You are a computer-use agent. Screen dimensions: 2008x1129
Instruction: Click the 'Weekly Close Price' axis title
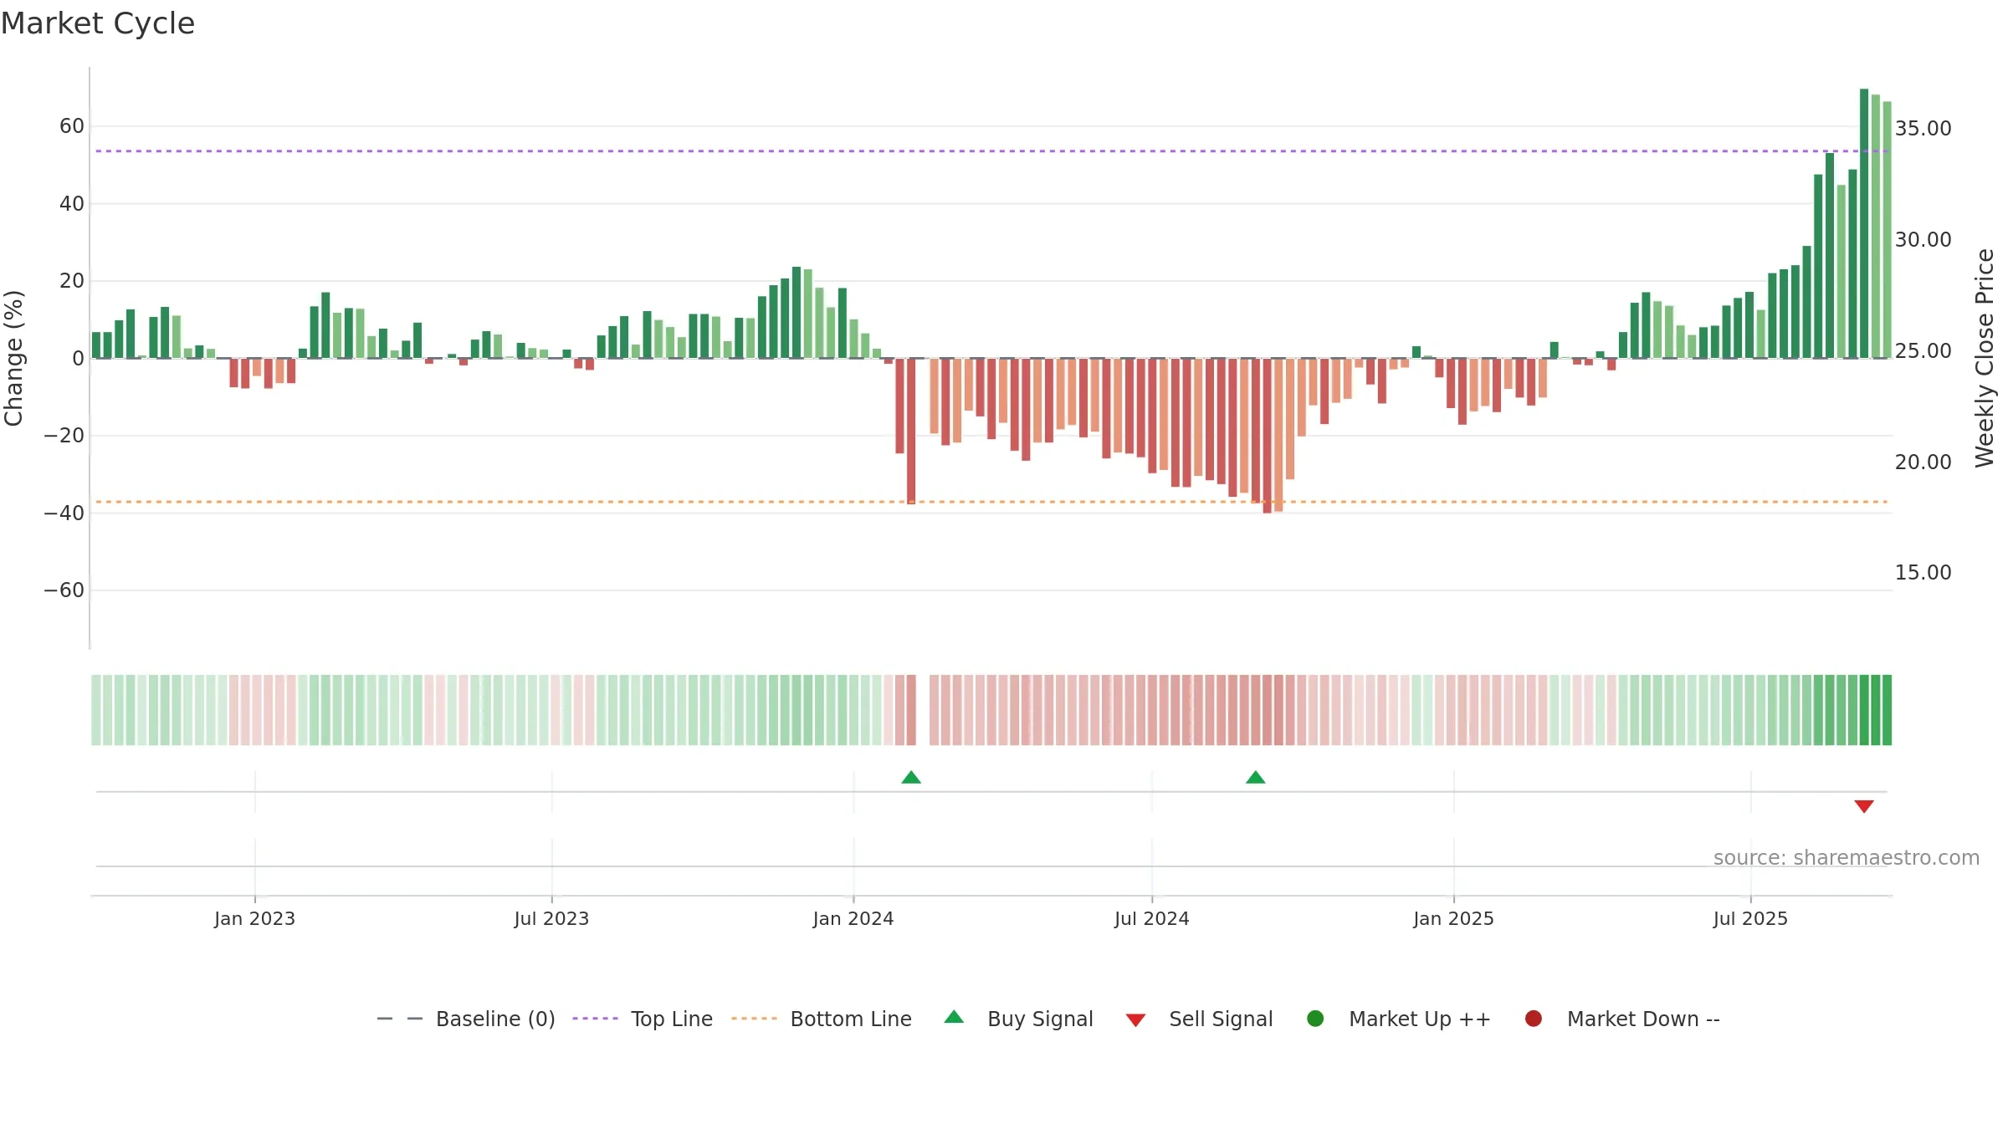(x=1985, y=358)
